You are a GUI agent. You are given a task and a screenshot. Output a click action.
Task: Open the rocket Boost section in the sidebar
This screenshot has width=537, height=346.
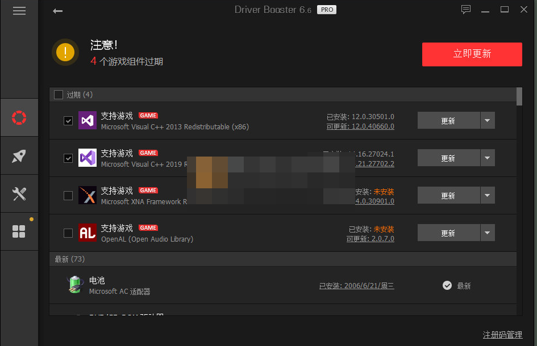point(19,155)
